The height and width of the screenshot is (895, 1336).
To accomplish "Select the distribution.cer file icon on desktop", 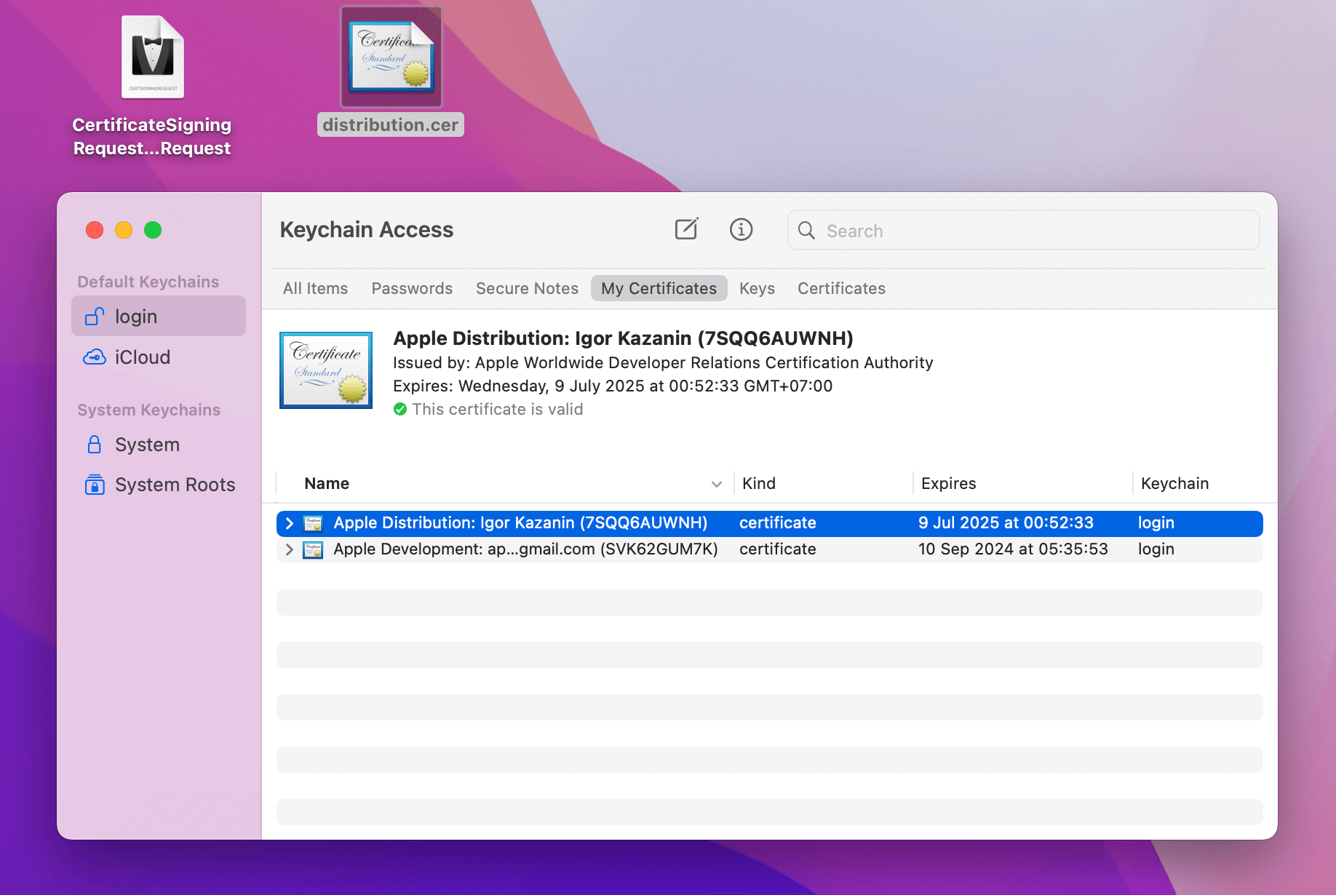I will coord(391,57).
